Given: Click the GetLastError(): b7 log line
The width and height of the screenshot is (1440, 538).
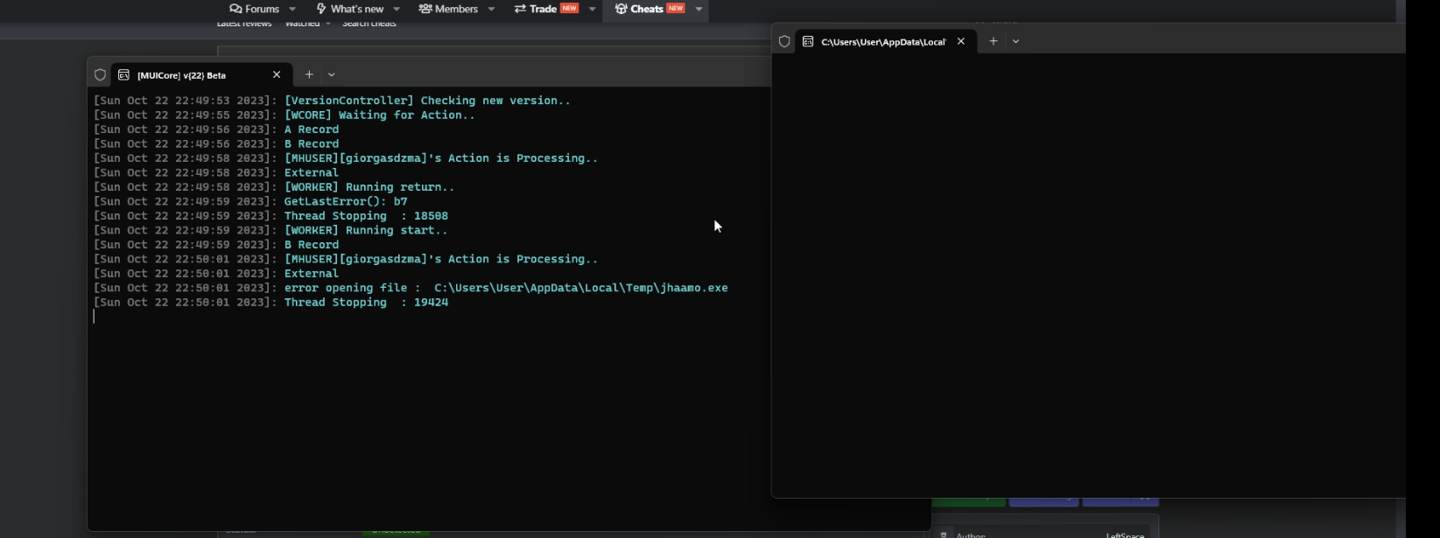Looking at the screenshot, I should coord(250,201).
